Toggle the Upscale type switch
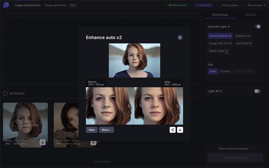The image size is (269, 168). pyautogui.click(x=257, y=27)
